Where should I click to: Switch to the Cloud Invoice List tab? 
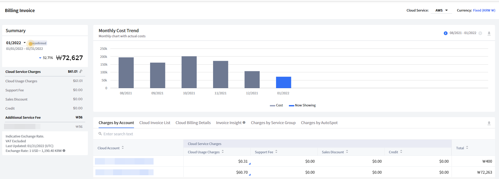[x=155, y=123]
